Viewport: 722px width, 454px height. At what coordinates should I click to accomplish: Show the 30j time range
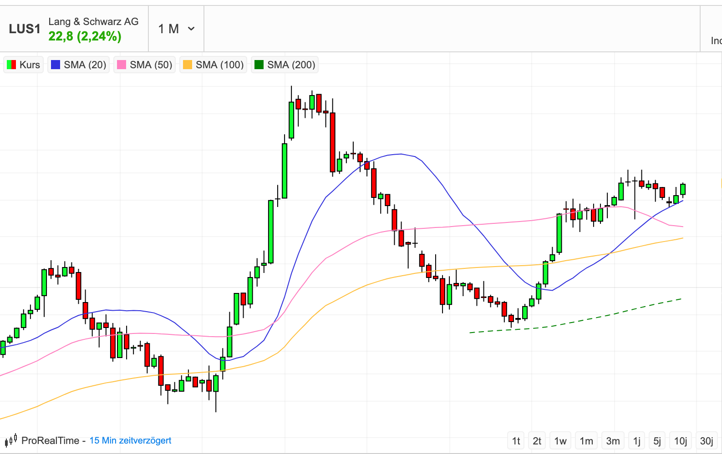[707, 441]
